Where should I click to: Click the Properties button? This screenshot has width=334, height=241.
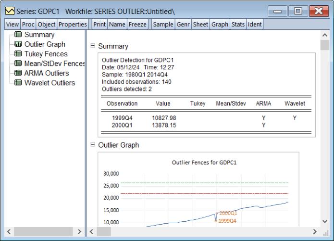point(73,24)
